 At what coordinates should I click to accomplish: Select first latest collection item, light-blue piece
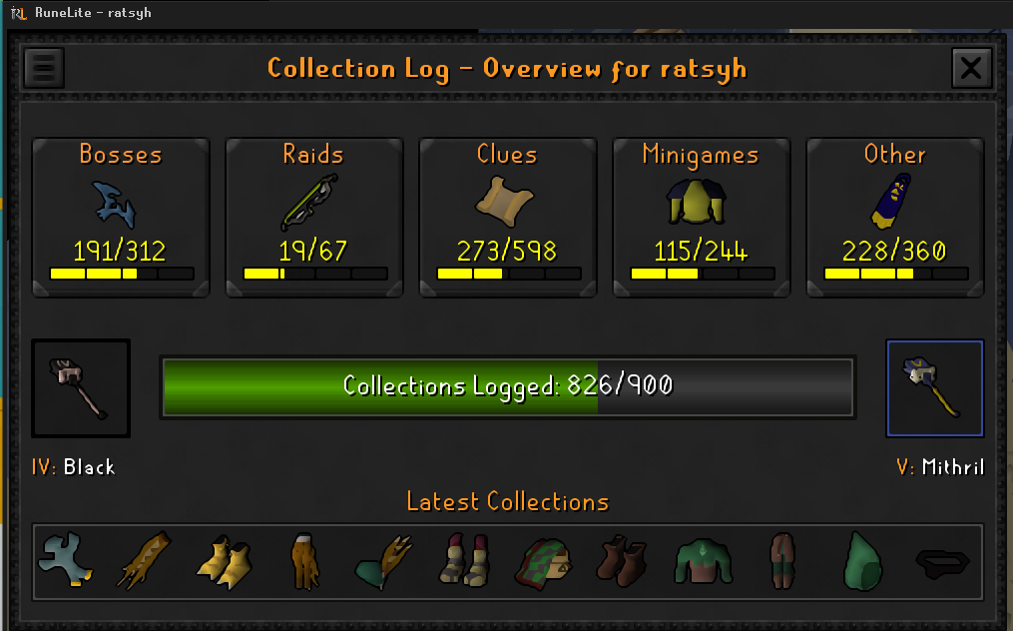[65, 559]
